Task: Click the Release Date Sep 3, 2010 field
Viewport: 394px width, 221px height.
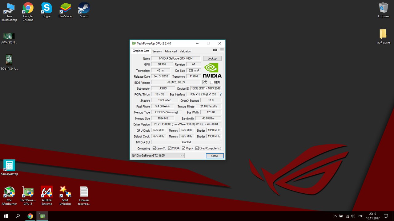Action: [x=161, y=76]
